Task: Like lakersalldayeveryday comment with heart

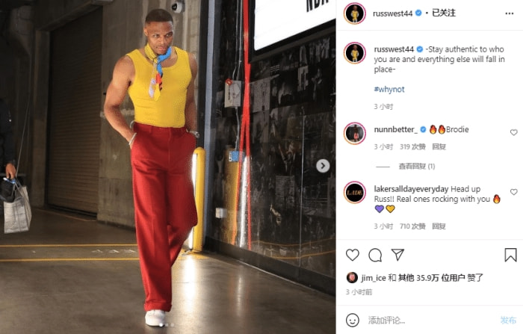Action: pos(514,192)
